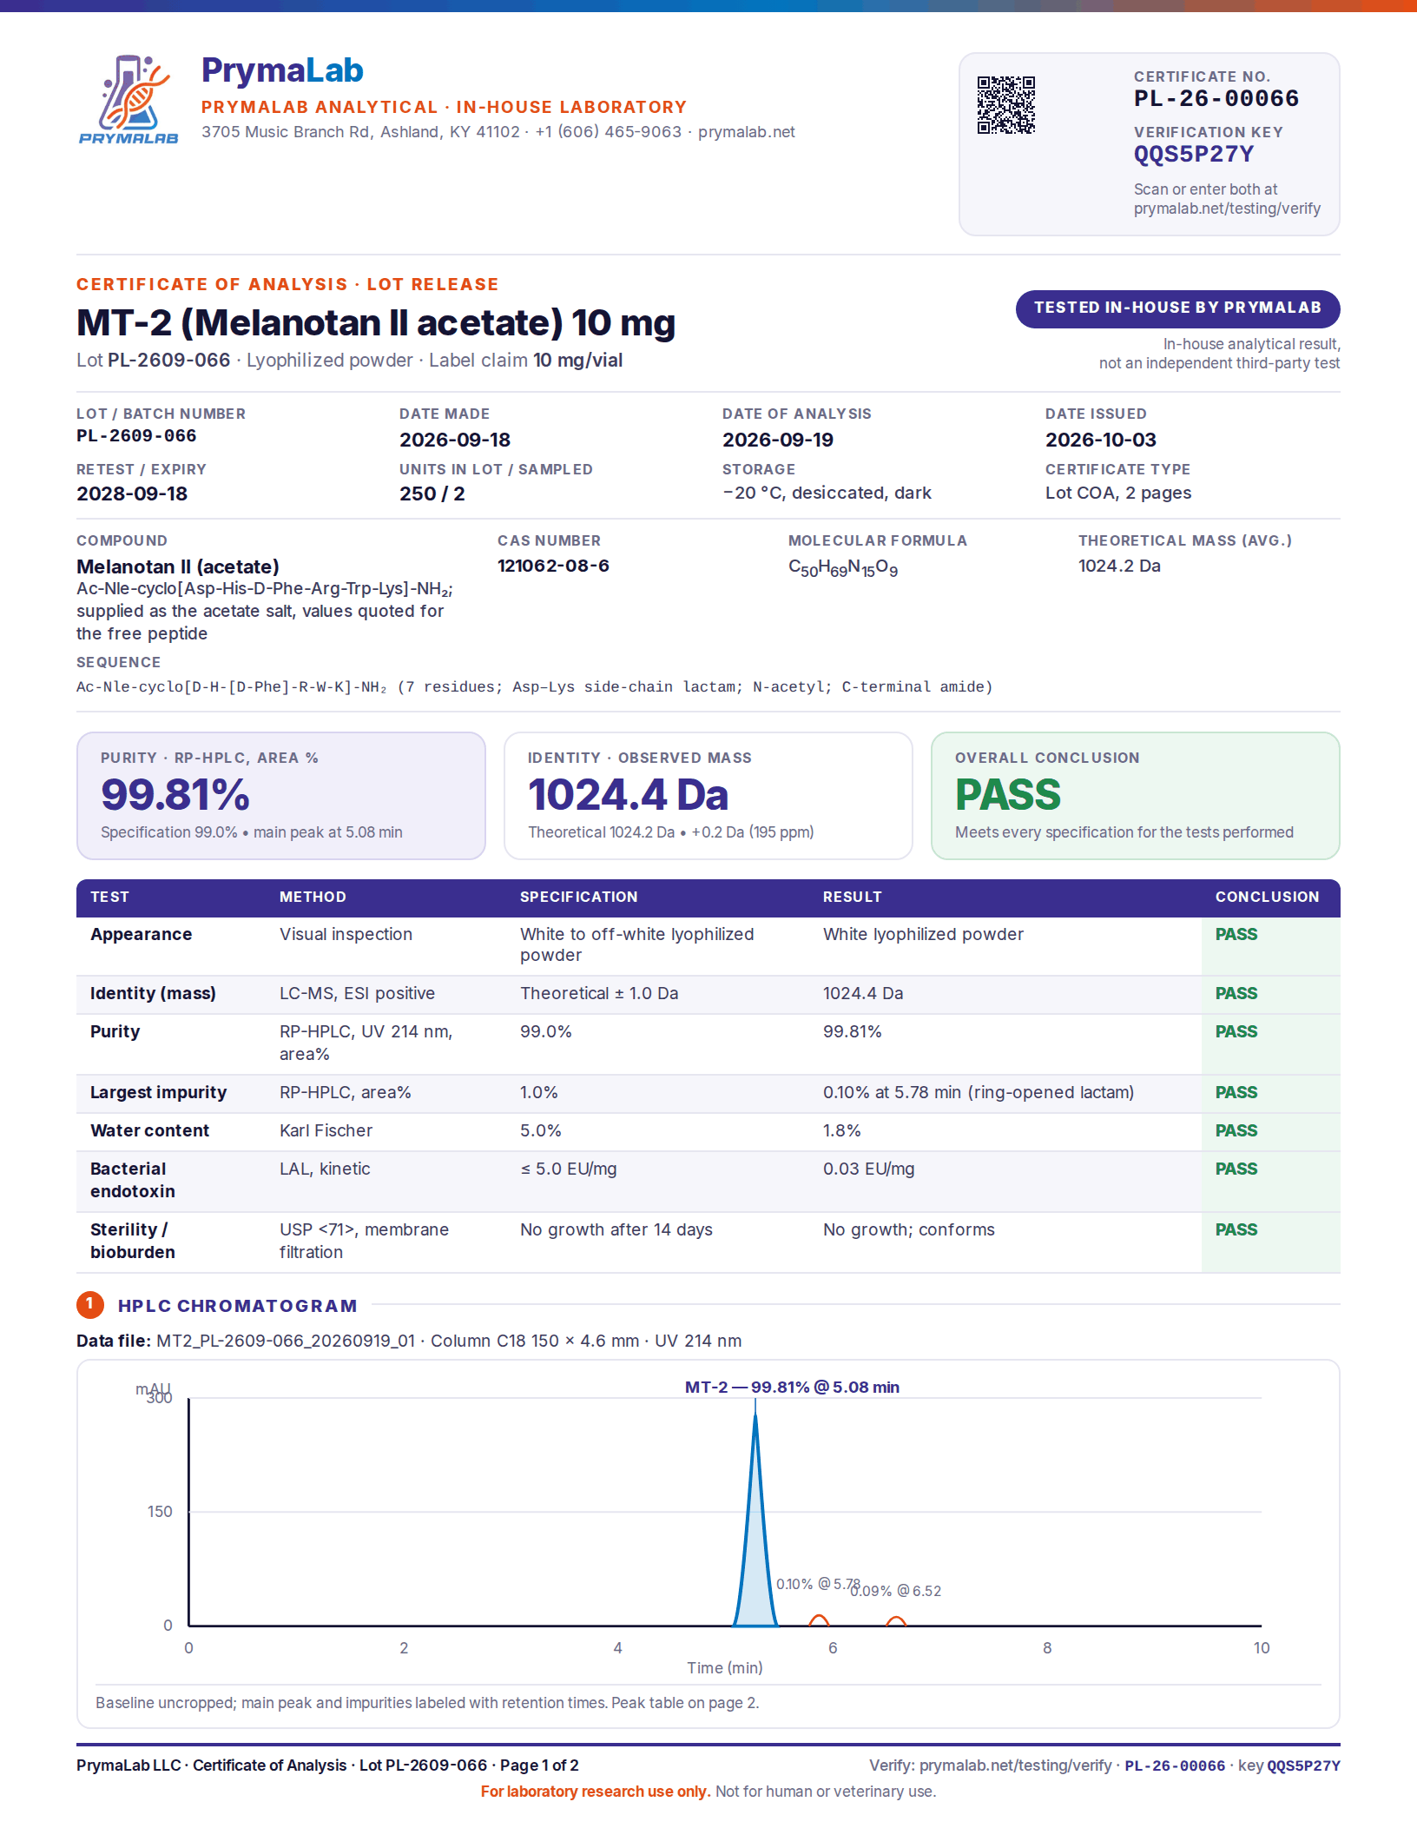Click footer verify link prymalab.net/testing/verify
The image size is (1417, 1835).
coord(1015,1765)
